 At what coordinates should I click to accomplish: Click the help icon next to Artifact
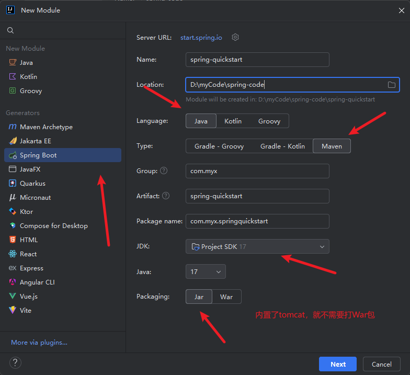pos(166,196)
